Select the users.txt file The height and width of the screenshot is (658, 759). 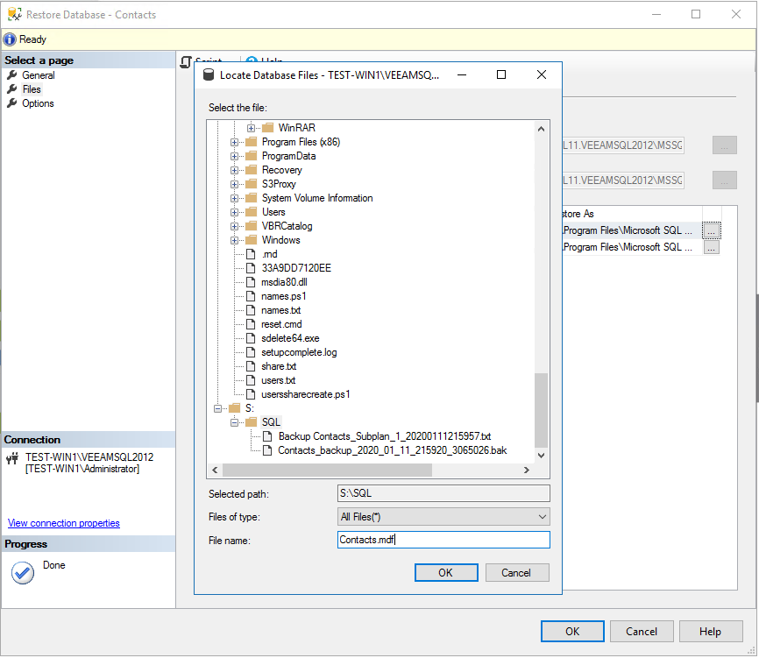tap(279, 381)
